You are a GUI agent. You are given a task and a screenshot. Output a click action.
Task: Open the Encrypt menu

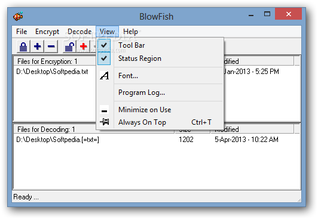point(47,32)
